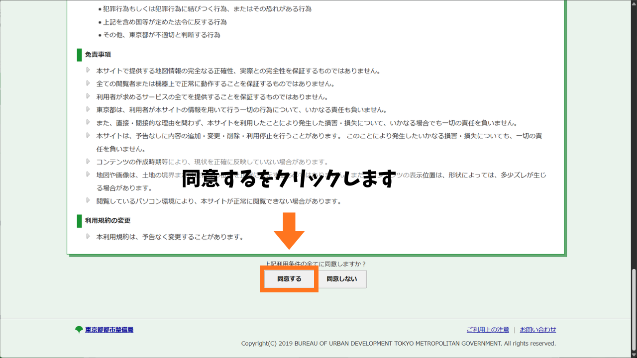Click the green leaf icon in the footer

pos(78,329)
